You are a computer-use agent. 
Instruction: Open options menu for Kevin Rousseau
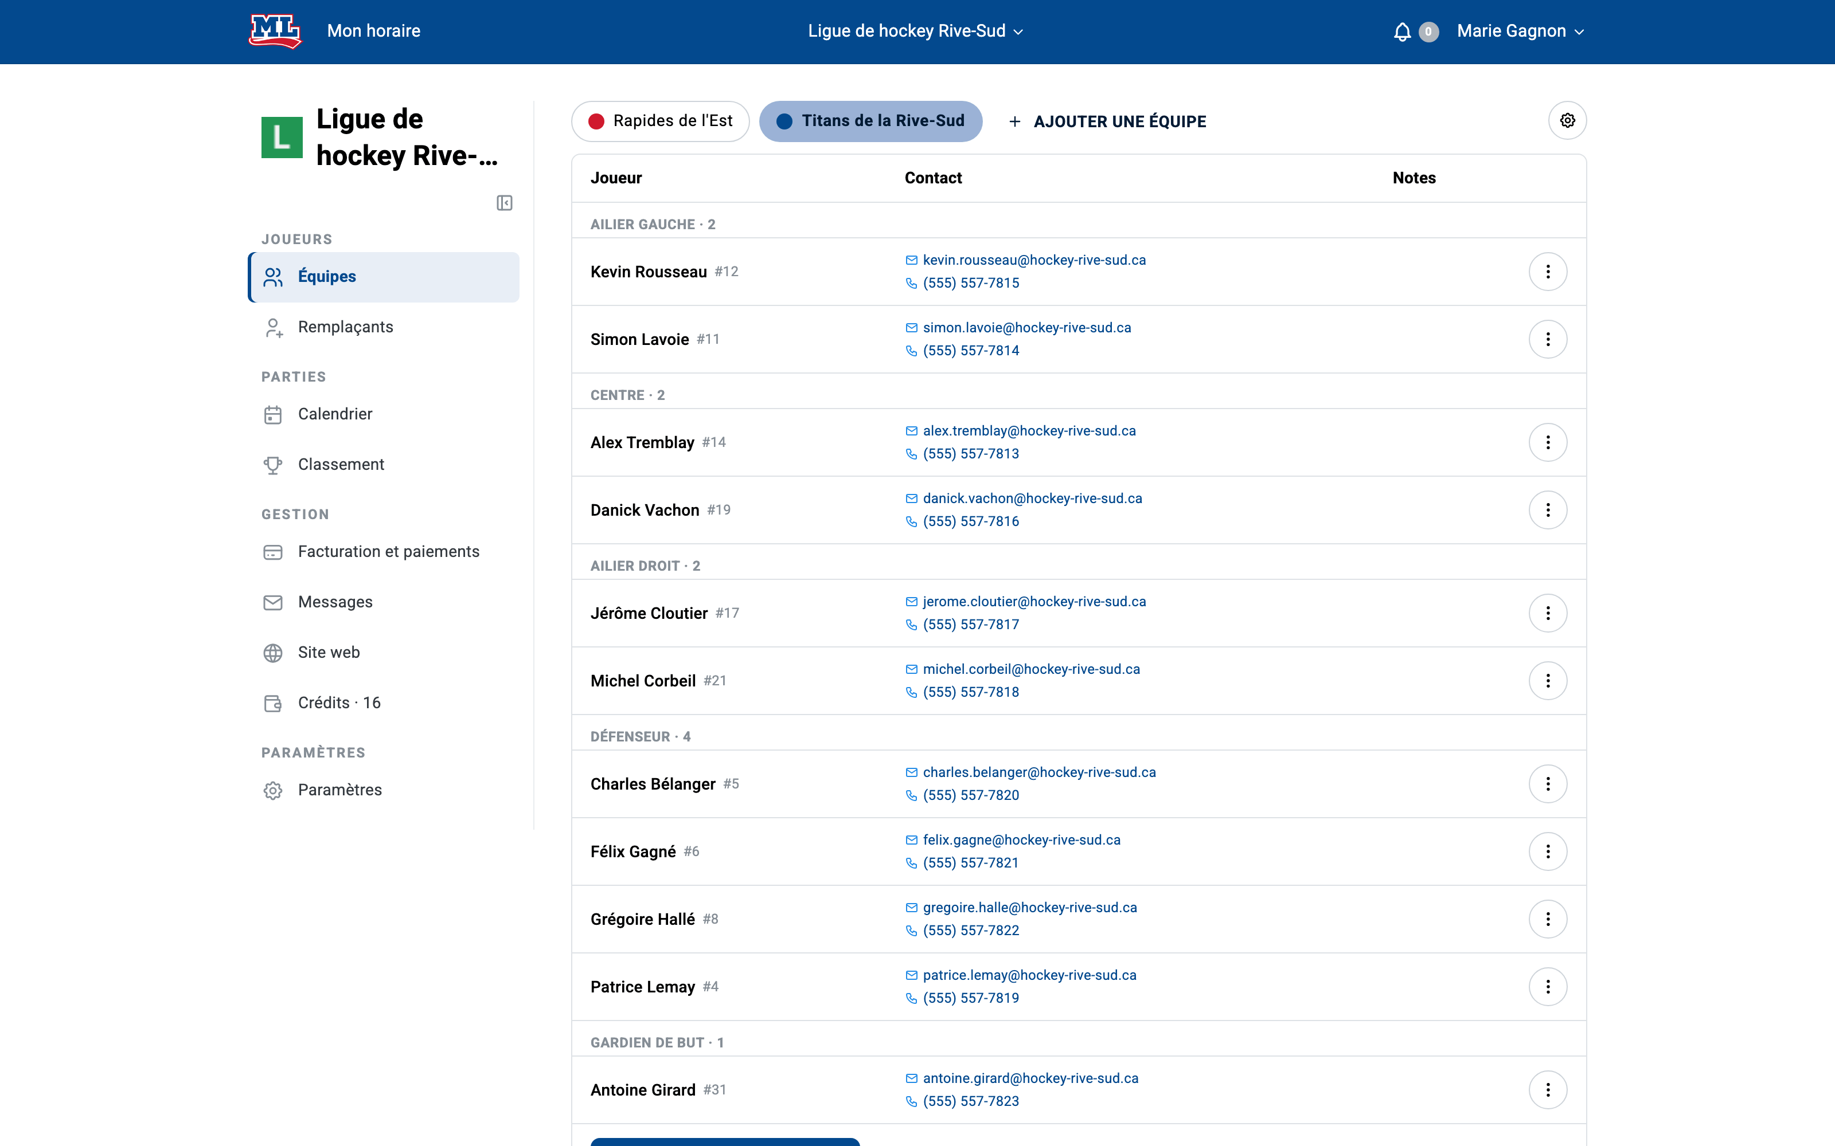1548,272
